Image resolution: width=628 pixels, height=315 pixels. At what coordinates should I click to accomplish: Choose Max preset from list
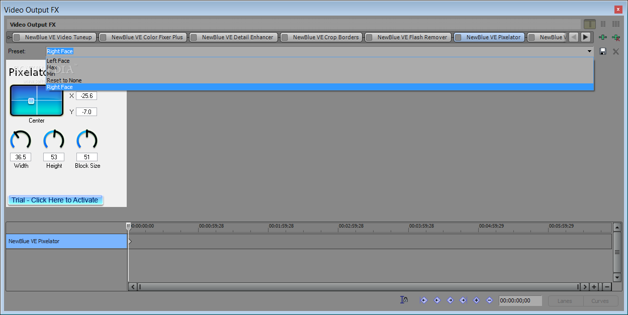320,67
